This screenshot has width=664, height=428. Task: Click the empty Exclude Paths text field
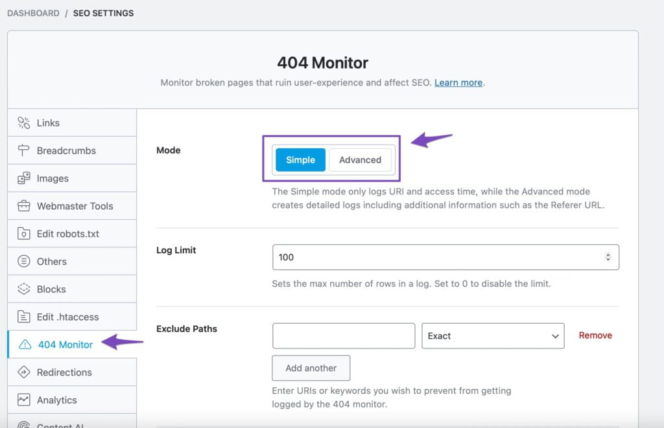[344, 336]
